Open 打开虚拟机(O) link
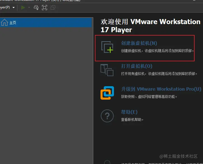Image resolution: width=203 pixels, height=164 pixels. [x=137, y=66]
